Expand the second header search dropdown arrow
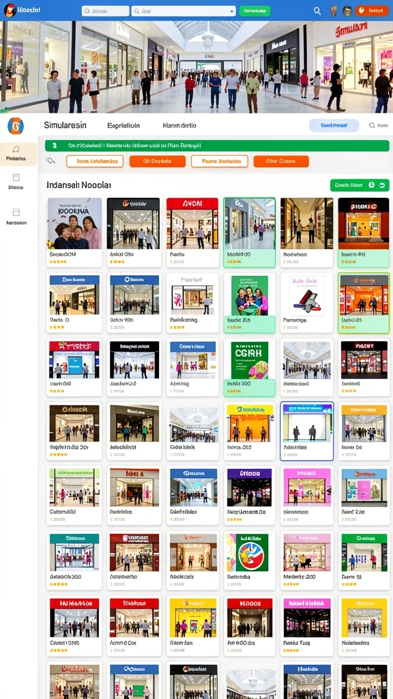This screenshot has width=393, height=699. click(231, 11)
